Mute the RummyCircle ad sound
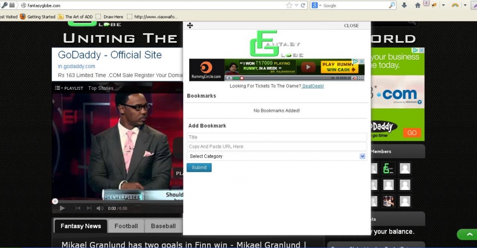This screenshot has height=248, width=477. coord(354,78)
